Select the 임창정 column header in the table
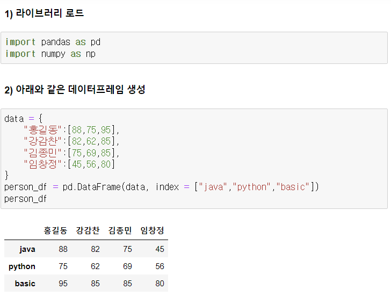 [152, 230]
